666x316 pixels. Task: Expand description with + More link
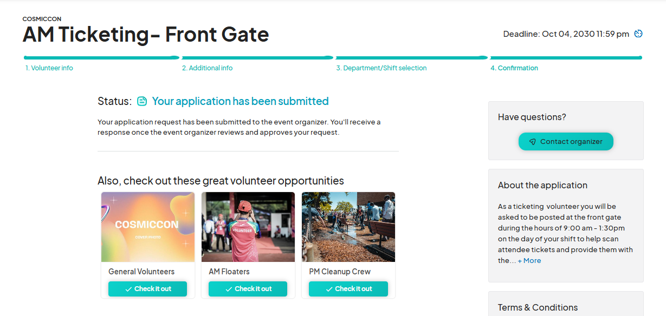529,261
